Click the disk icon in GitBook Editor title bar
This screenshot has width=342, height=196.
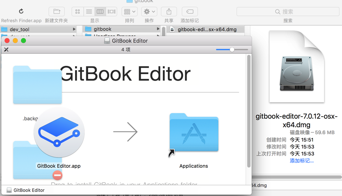[107, 41]
